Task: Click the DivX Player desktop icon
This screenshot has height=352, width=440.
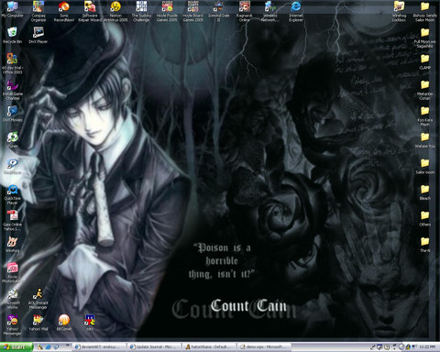Action: [38, 36]
